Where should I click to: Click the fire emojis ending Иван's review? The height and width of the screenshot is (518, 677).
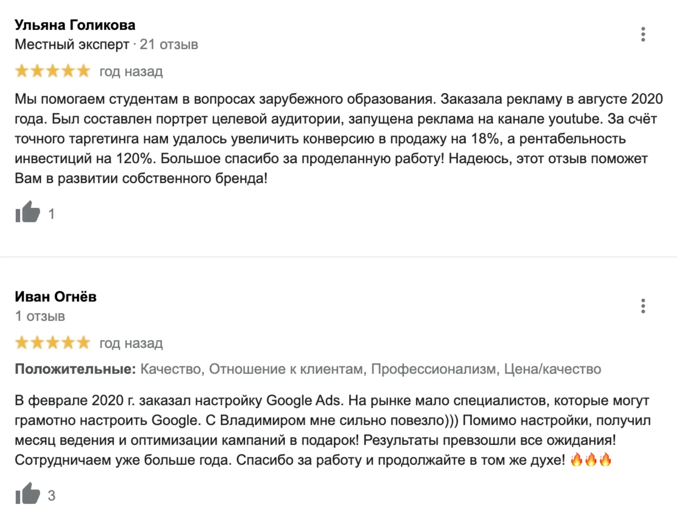[x=591, y=460]
